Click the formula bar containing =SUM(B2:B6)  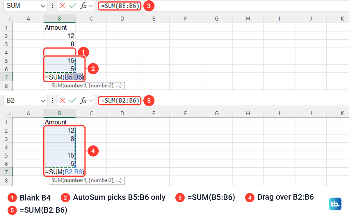pyautogui.click(x=222, y=101)
